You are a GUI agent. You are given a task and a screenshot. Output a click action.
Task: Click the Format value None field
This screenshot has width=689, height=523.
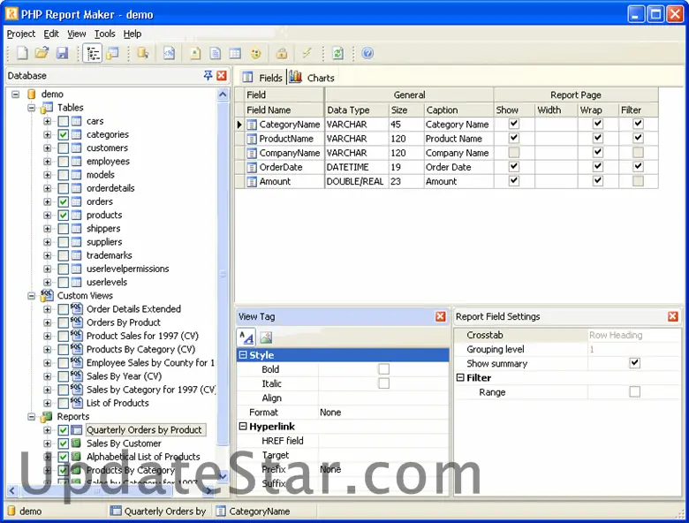pos(383,413)
